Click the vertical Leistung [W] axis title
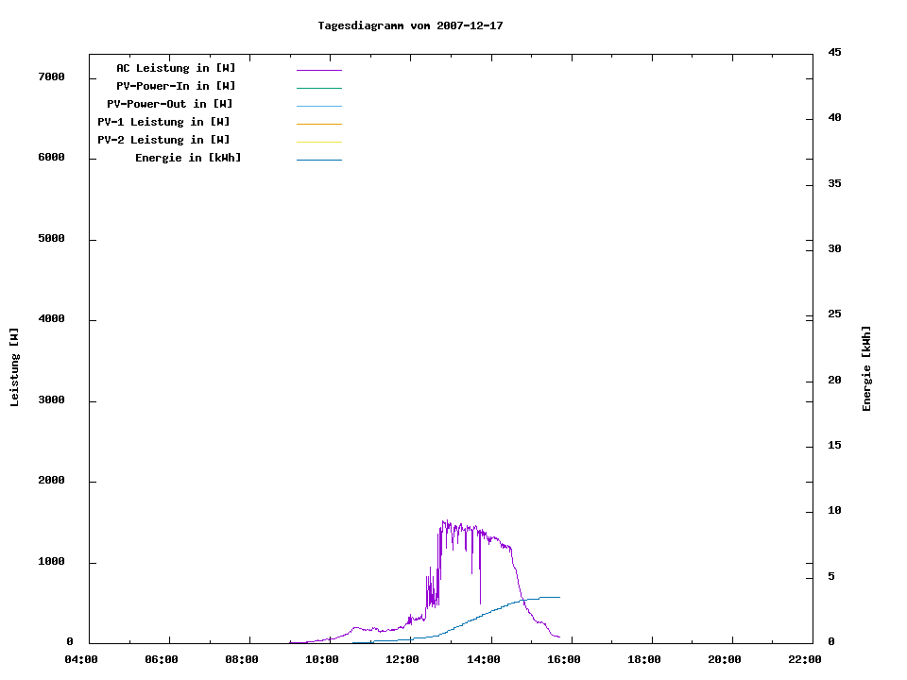The image size is (907, 680). [14, 367]
